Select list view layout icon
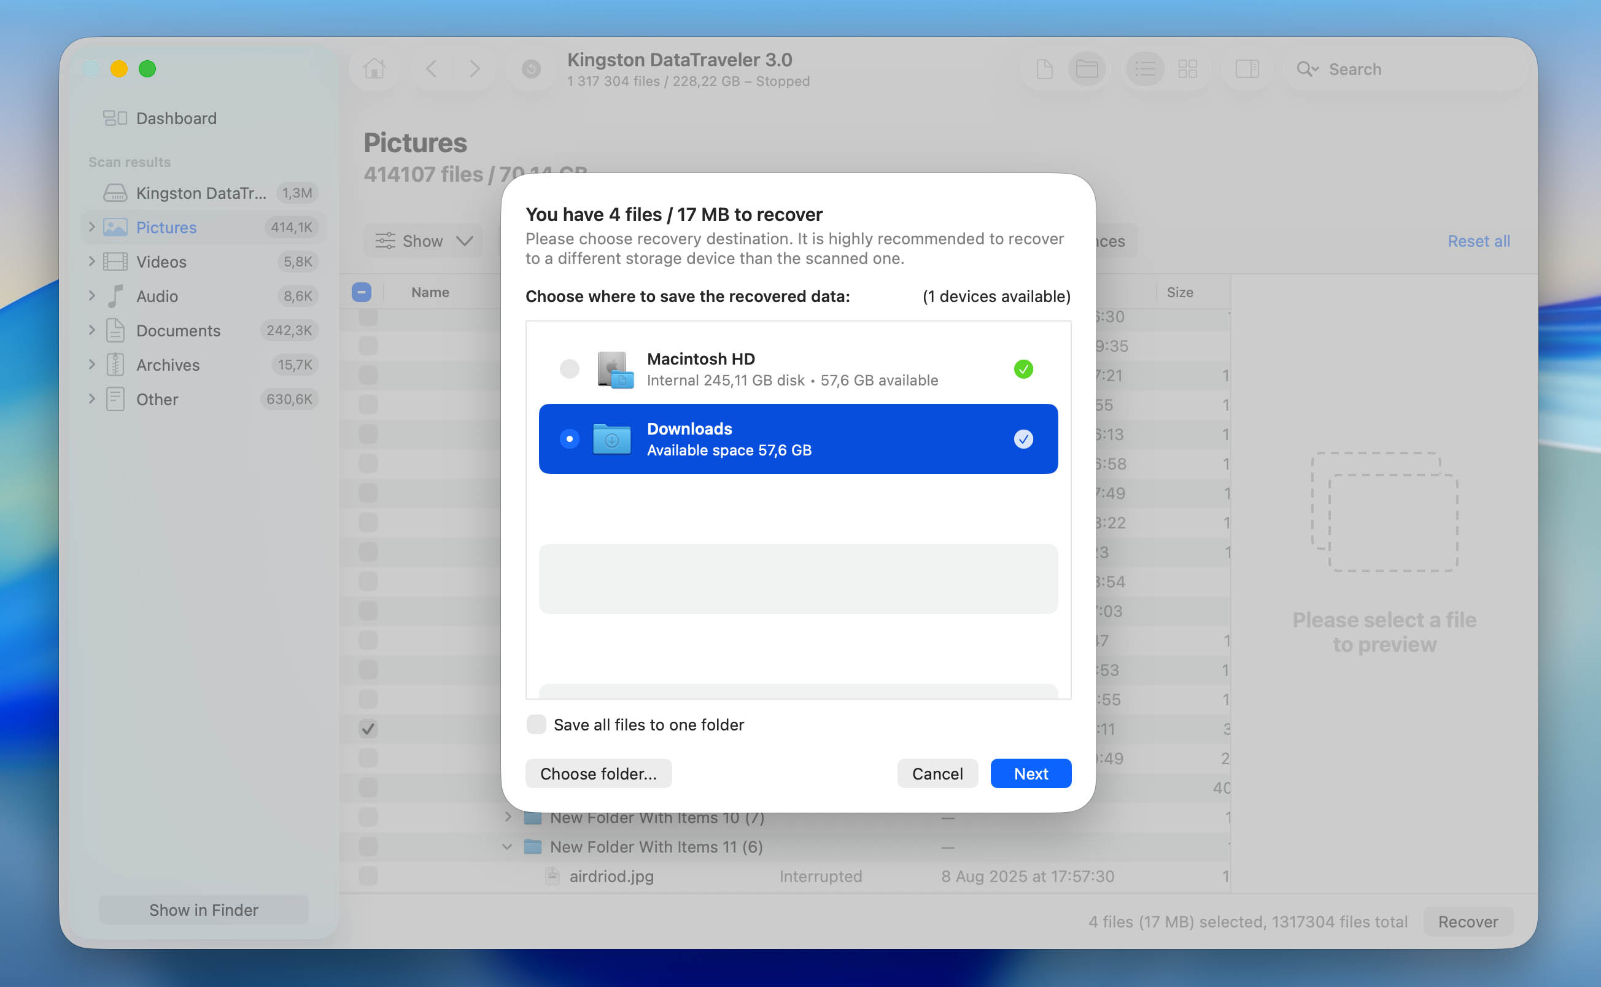 pyautogui.click(x=1145, y=69)
